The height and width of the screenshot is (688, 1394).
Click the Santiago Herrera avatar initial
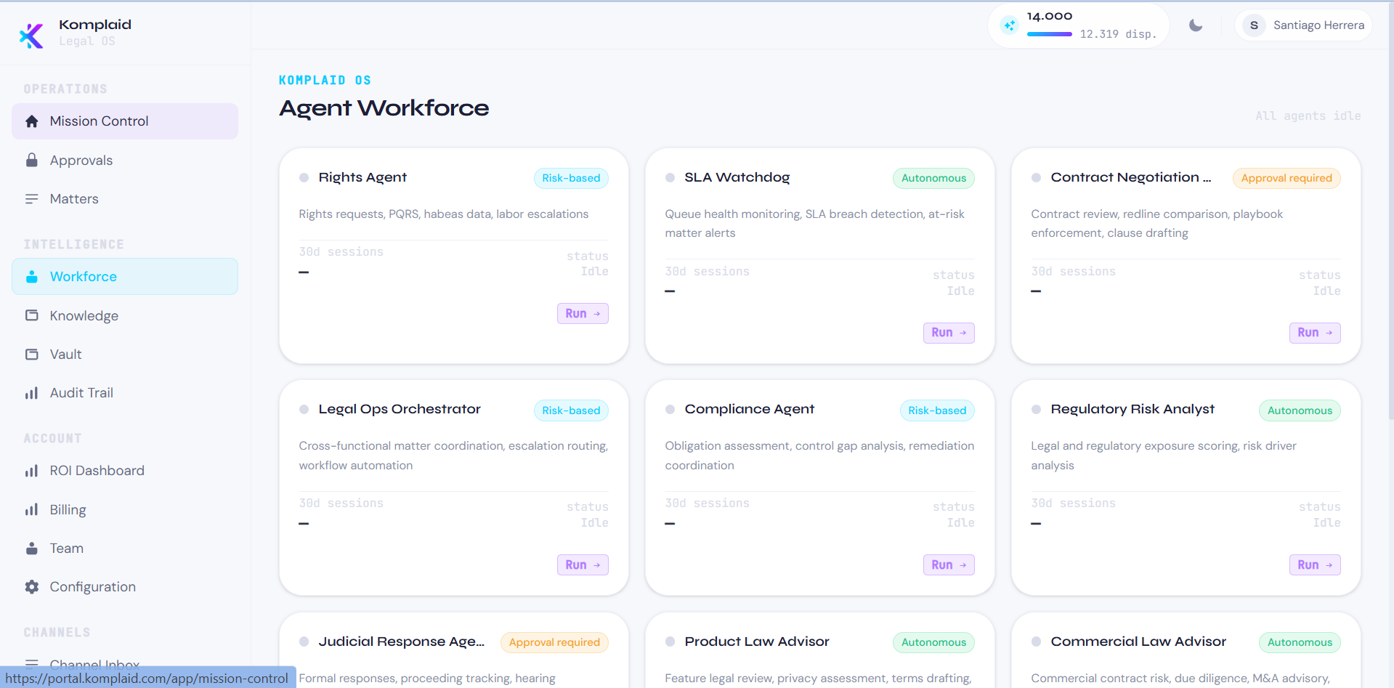point(1254,25)
